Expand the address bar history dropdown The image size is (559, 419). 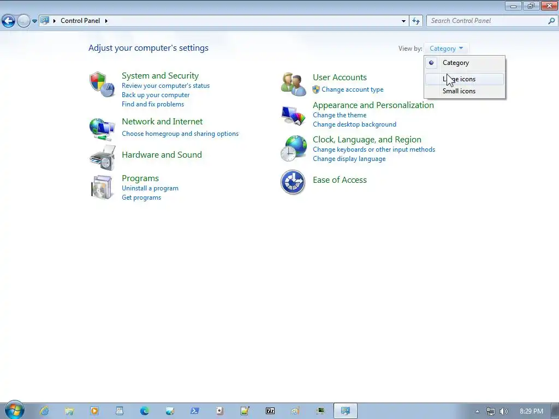(403, 21)
